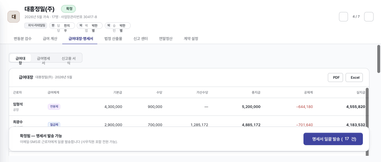
Task: Click the payroll table's vertical scrollbar
Action: click(x=367, y=122)
